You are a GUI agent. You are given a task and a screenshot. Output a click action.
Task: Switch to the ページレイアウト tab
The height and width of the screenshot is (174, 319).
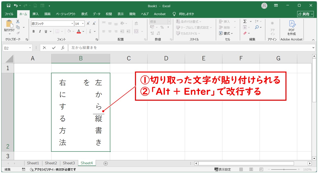(x=66, y=14)
